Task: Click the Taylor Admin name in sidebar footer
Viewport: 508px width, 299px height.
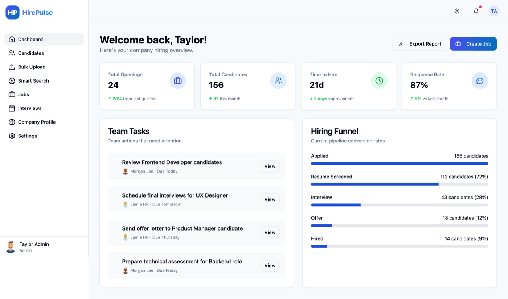Action: point(34,244)
